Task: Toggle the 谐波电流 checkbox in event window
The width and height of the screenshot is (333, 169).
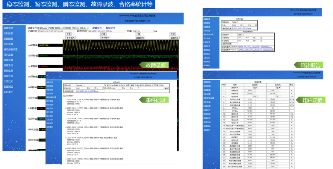Action: 144,85
